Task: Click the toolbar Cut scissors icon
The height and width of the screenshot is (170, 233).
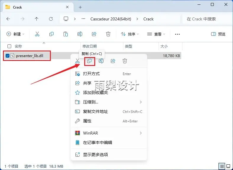Action: click(37, 34)
